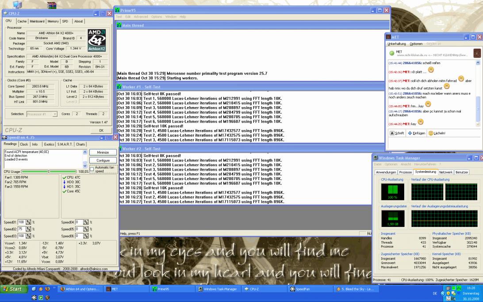Open Netzwerk tab in Task Manager
Screen dimensions: 483x302
coord(446,172)
